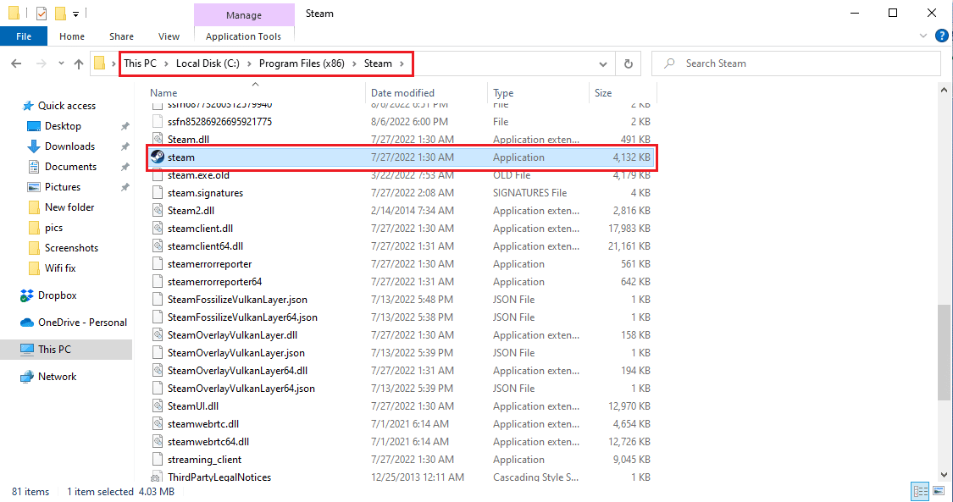Switch to the Home ribbon tab
The width and height of the screenshot is (953, 502).
[x=72, y=36]
